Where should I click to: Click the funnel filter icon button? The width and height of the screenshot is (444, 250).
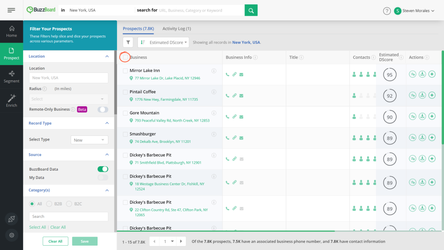128,42
